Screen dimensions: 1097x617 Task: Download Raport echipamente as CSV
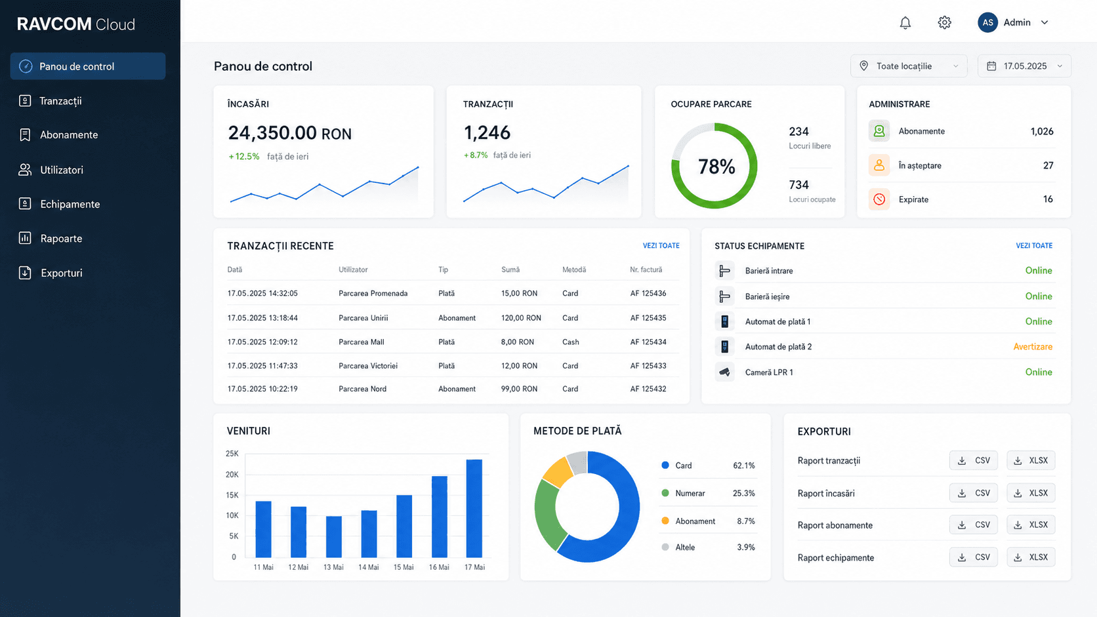pos(974,557)
